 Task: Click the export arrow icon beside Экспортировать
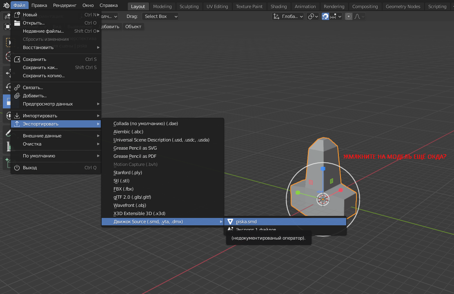[x=17, y=124]
